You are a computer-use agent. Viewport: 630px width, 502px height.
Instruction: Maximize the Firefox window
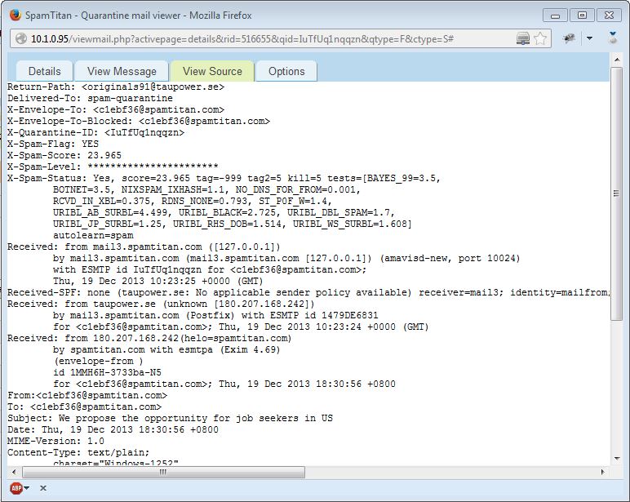coord(582,16)
